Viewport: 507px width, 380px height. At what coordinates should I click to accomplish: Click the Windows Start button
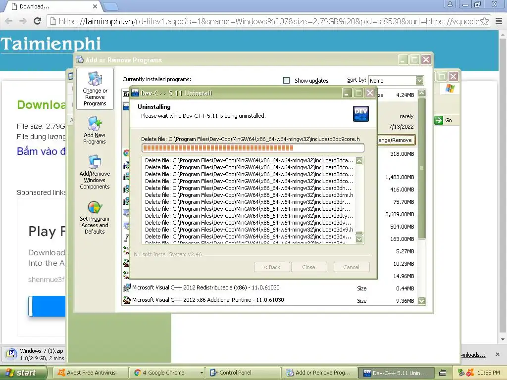24,373
